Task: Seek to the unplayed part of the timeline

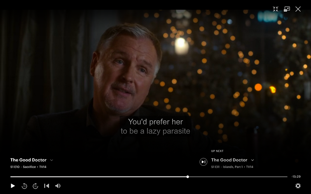Action: 238,177
